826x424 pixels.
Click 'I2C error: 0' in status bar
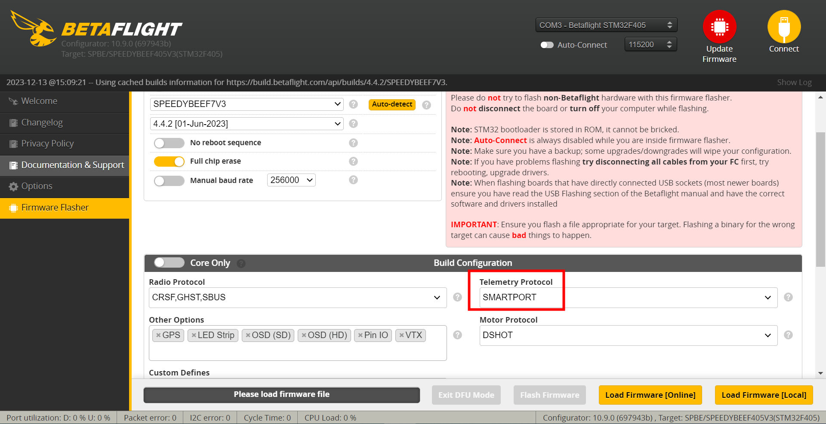(x=210, y=418)
